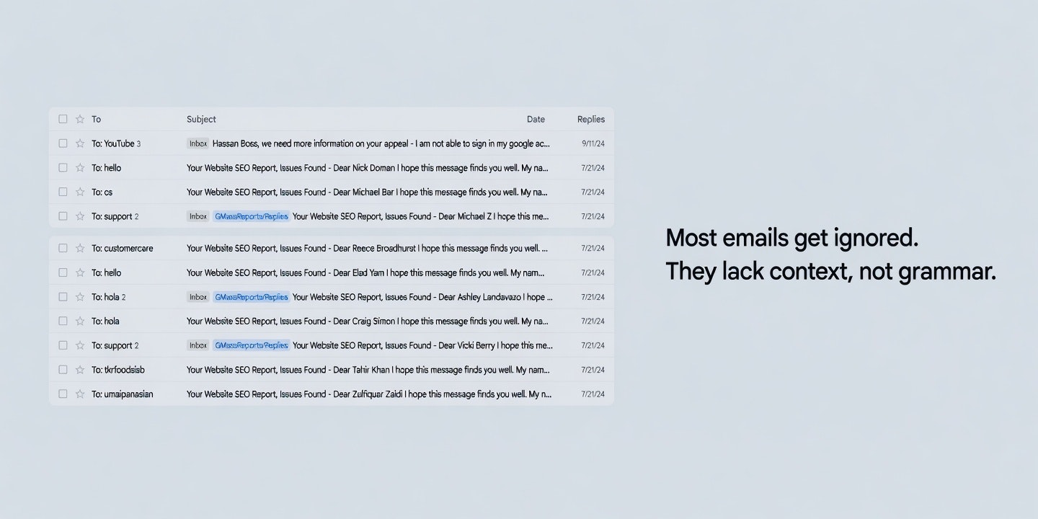Open the 'Dear Michael Z' SEO report email
Viewport: 1038px width, 519px height.
(x=421, y=216)
